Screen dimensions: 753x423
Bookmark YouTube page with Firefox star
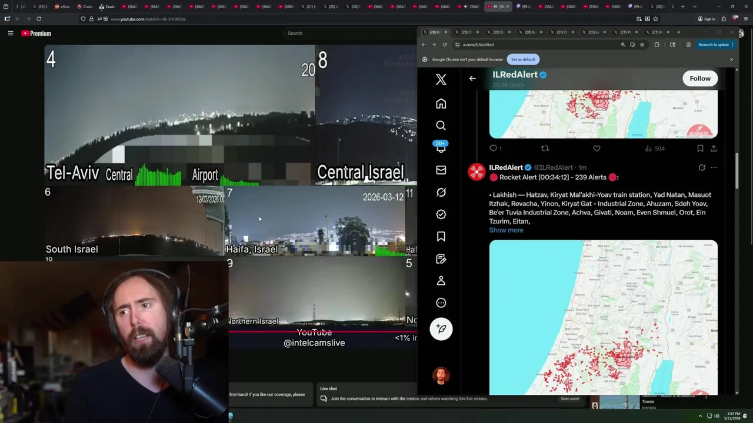655,19
